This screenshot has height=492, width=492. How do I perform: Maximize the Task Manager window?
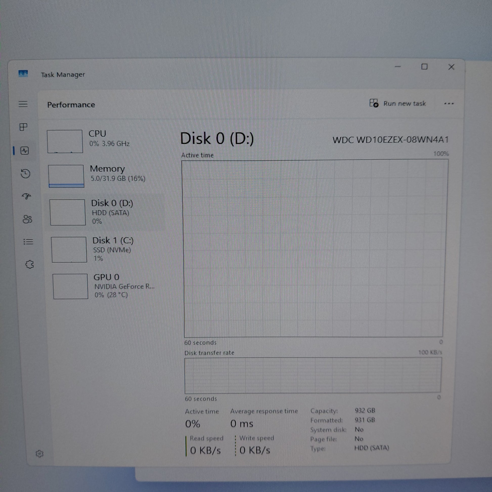point(424,67)
